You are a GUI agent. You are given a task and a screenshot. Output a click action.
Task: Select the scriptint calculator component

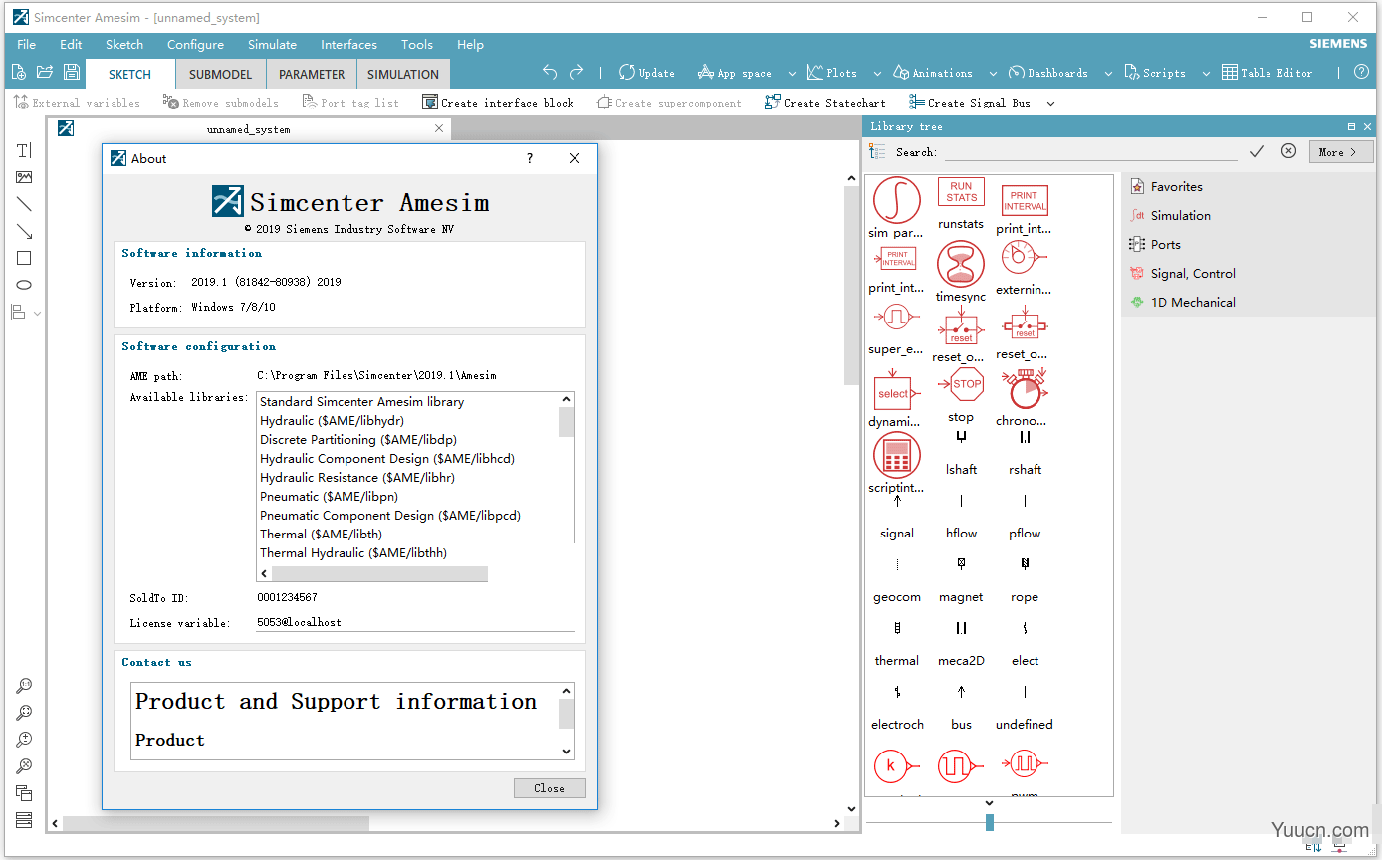coord(897,457)
